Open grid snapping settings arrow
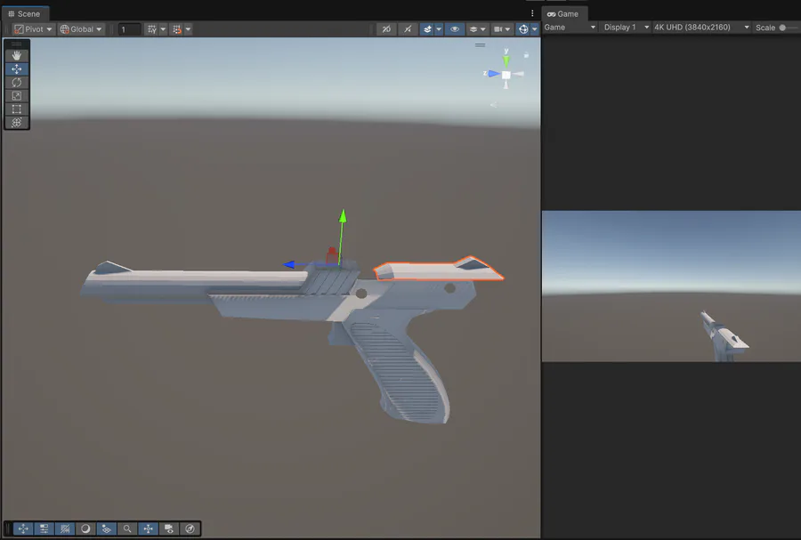The width and height of the screenshot is (801, 540). coord(188,29)
